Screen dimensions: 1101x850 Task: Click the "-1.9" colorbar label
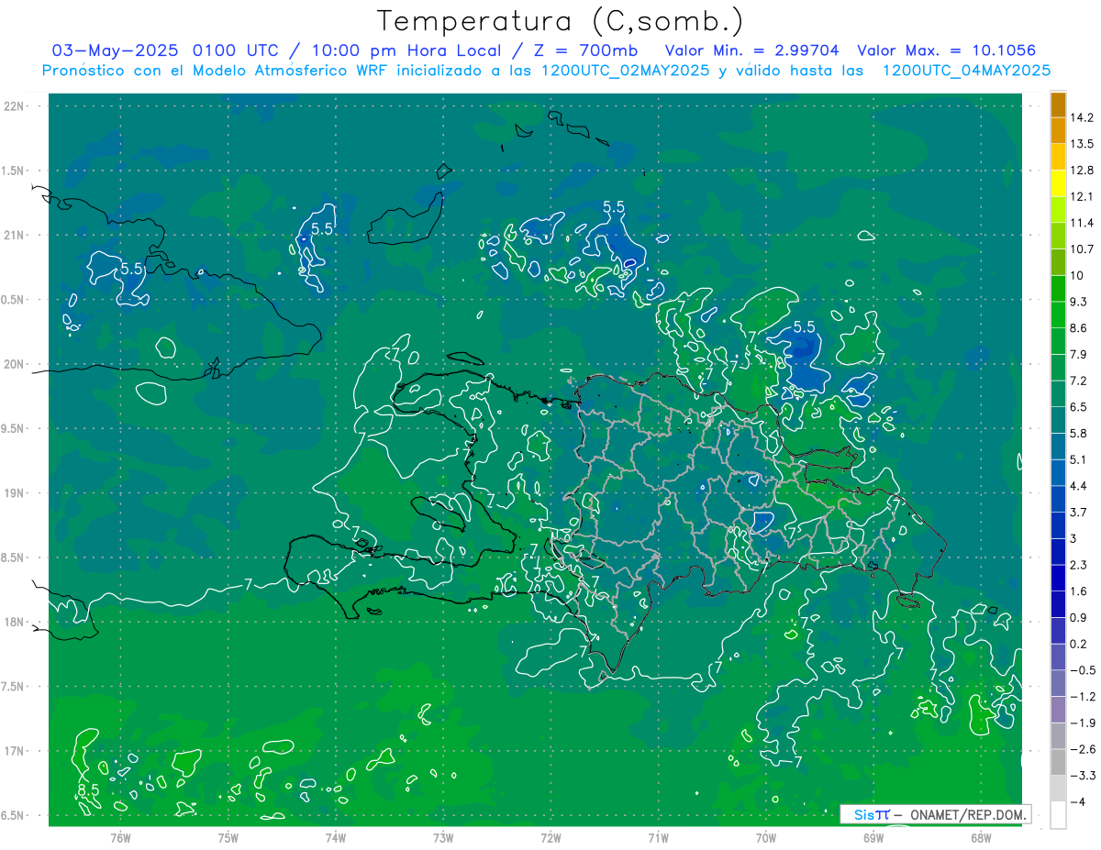pos(1083,723)
